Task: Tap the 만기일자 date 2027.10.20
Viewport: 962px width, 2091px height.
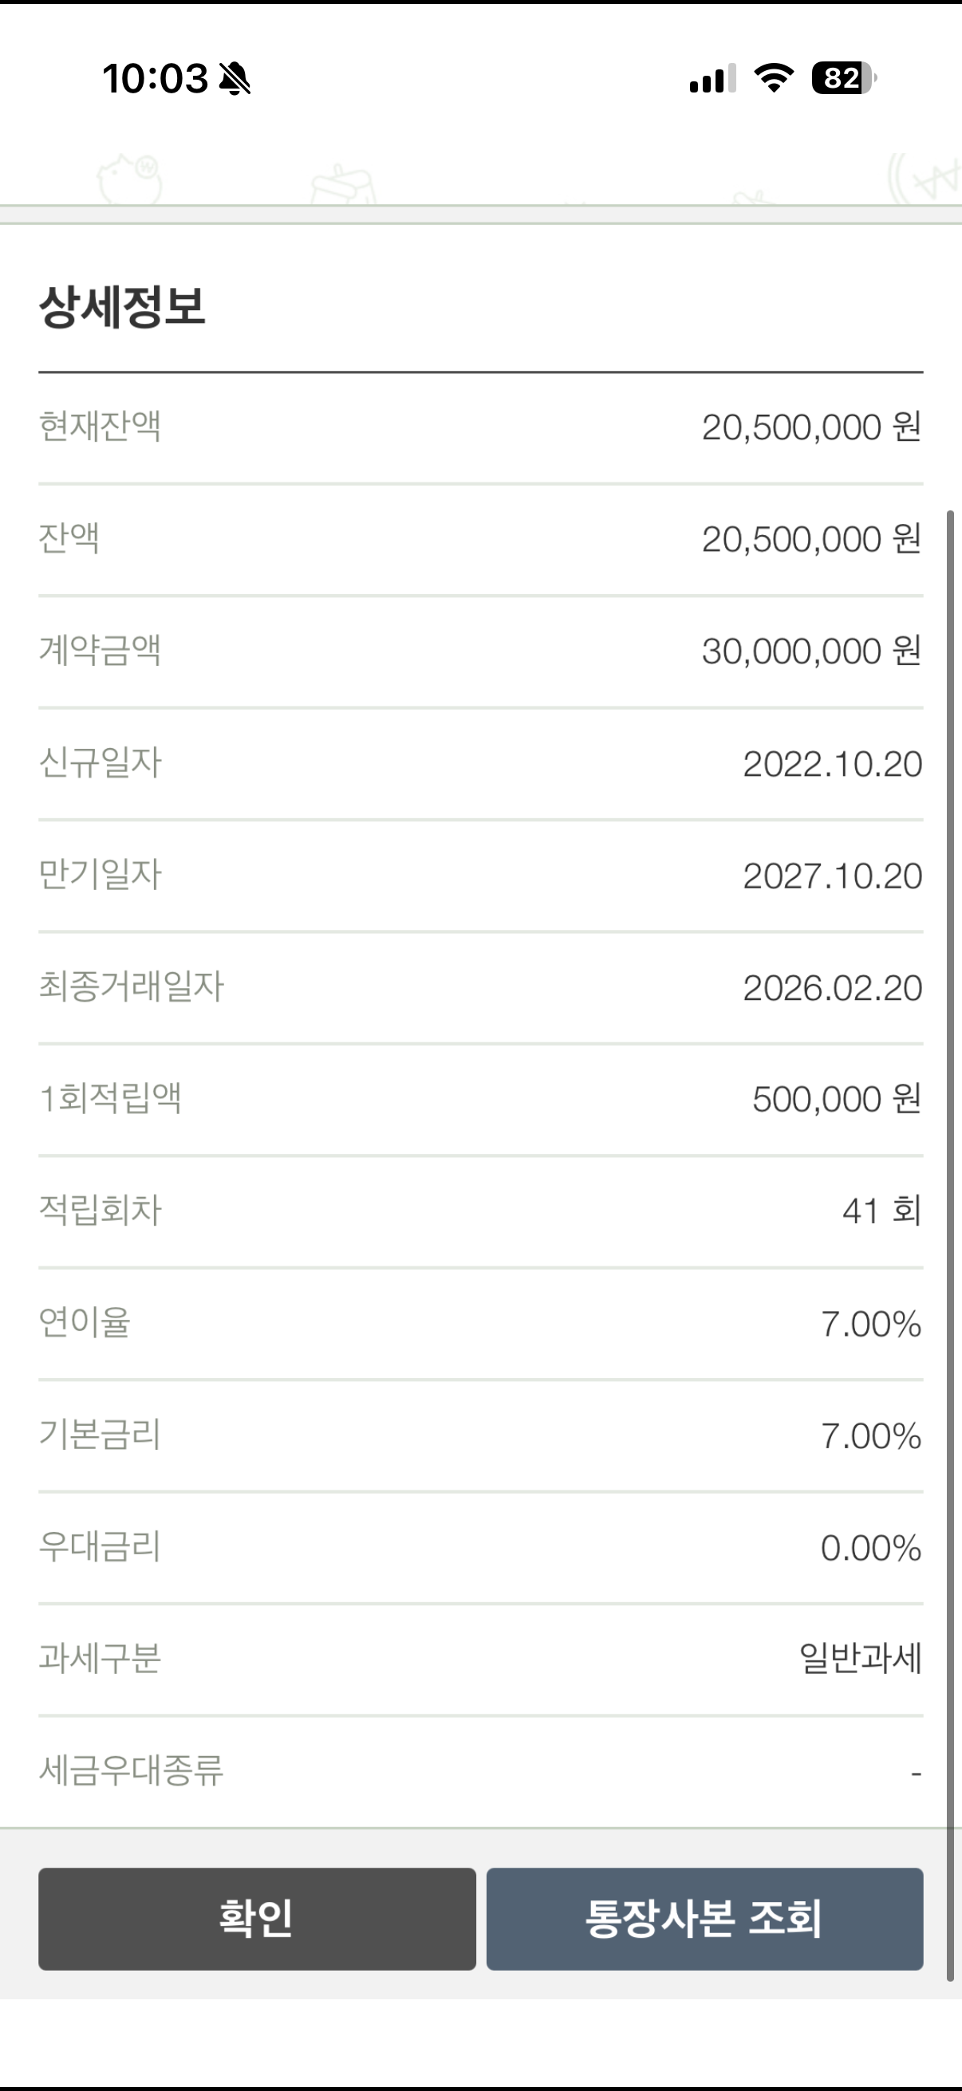Action: tap(832, 876)
